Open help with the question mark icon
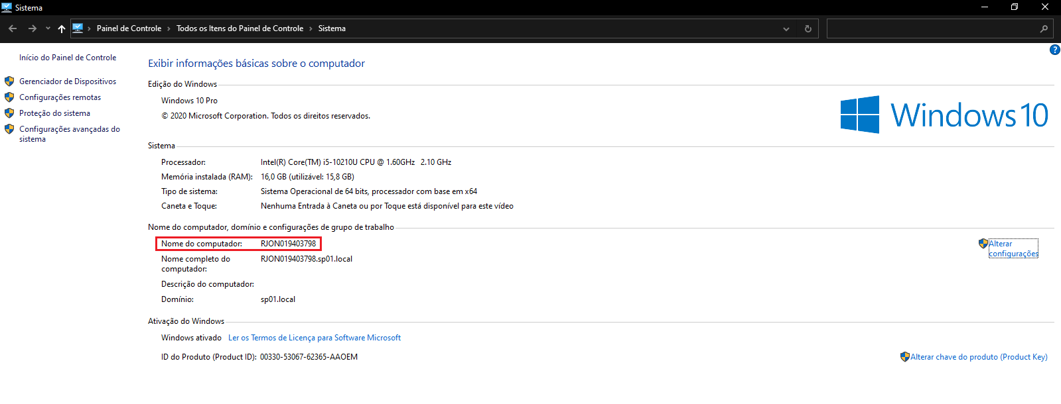The height and width of the screenshot is (404, 1061). point(1054,50)
